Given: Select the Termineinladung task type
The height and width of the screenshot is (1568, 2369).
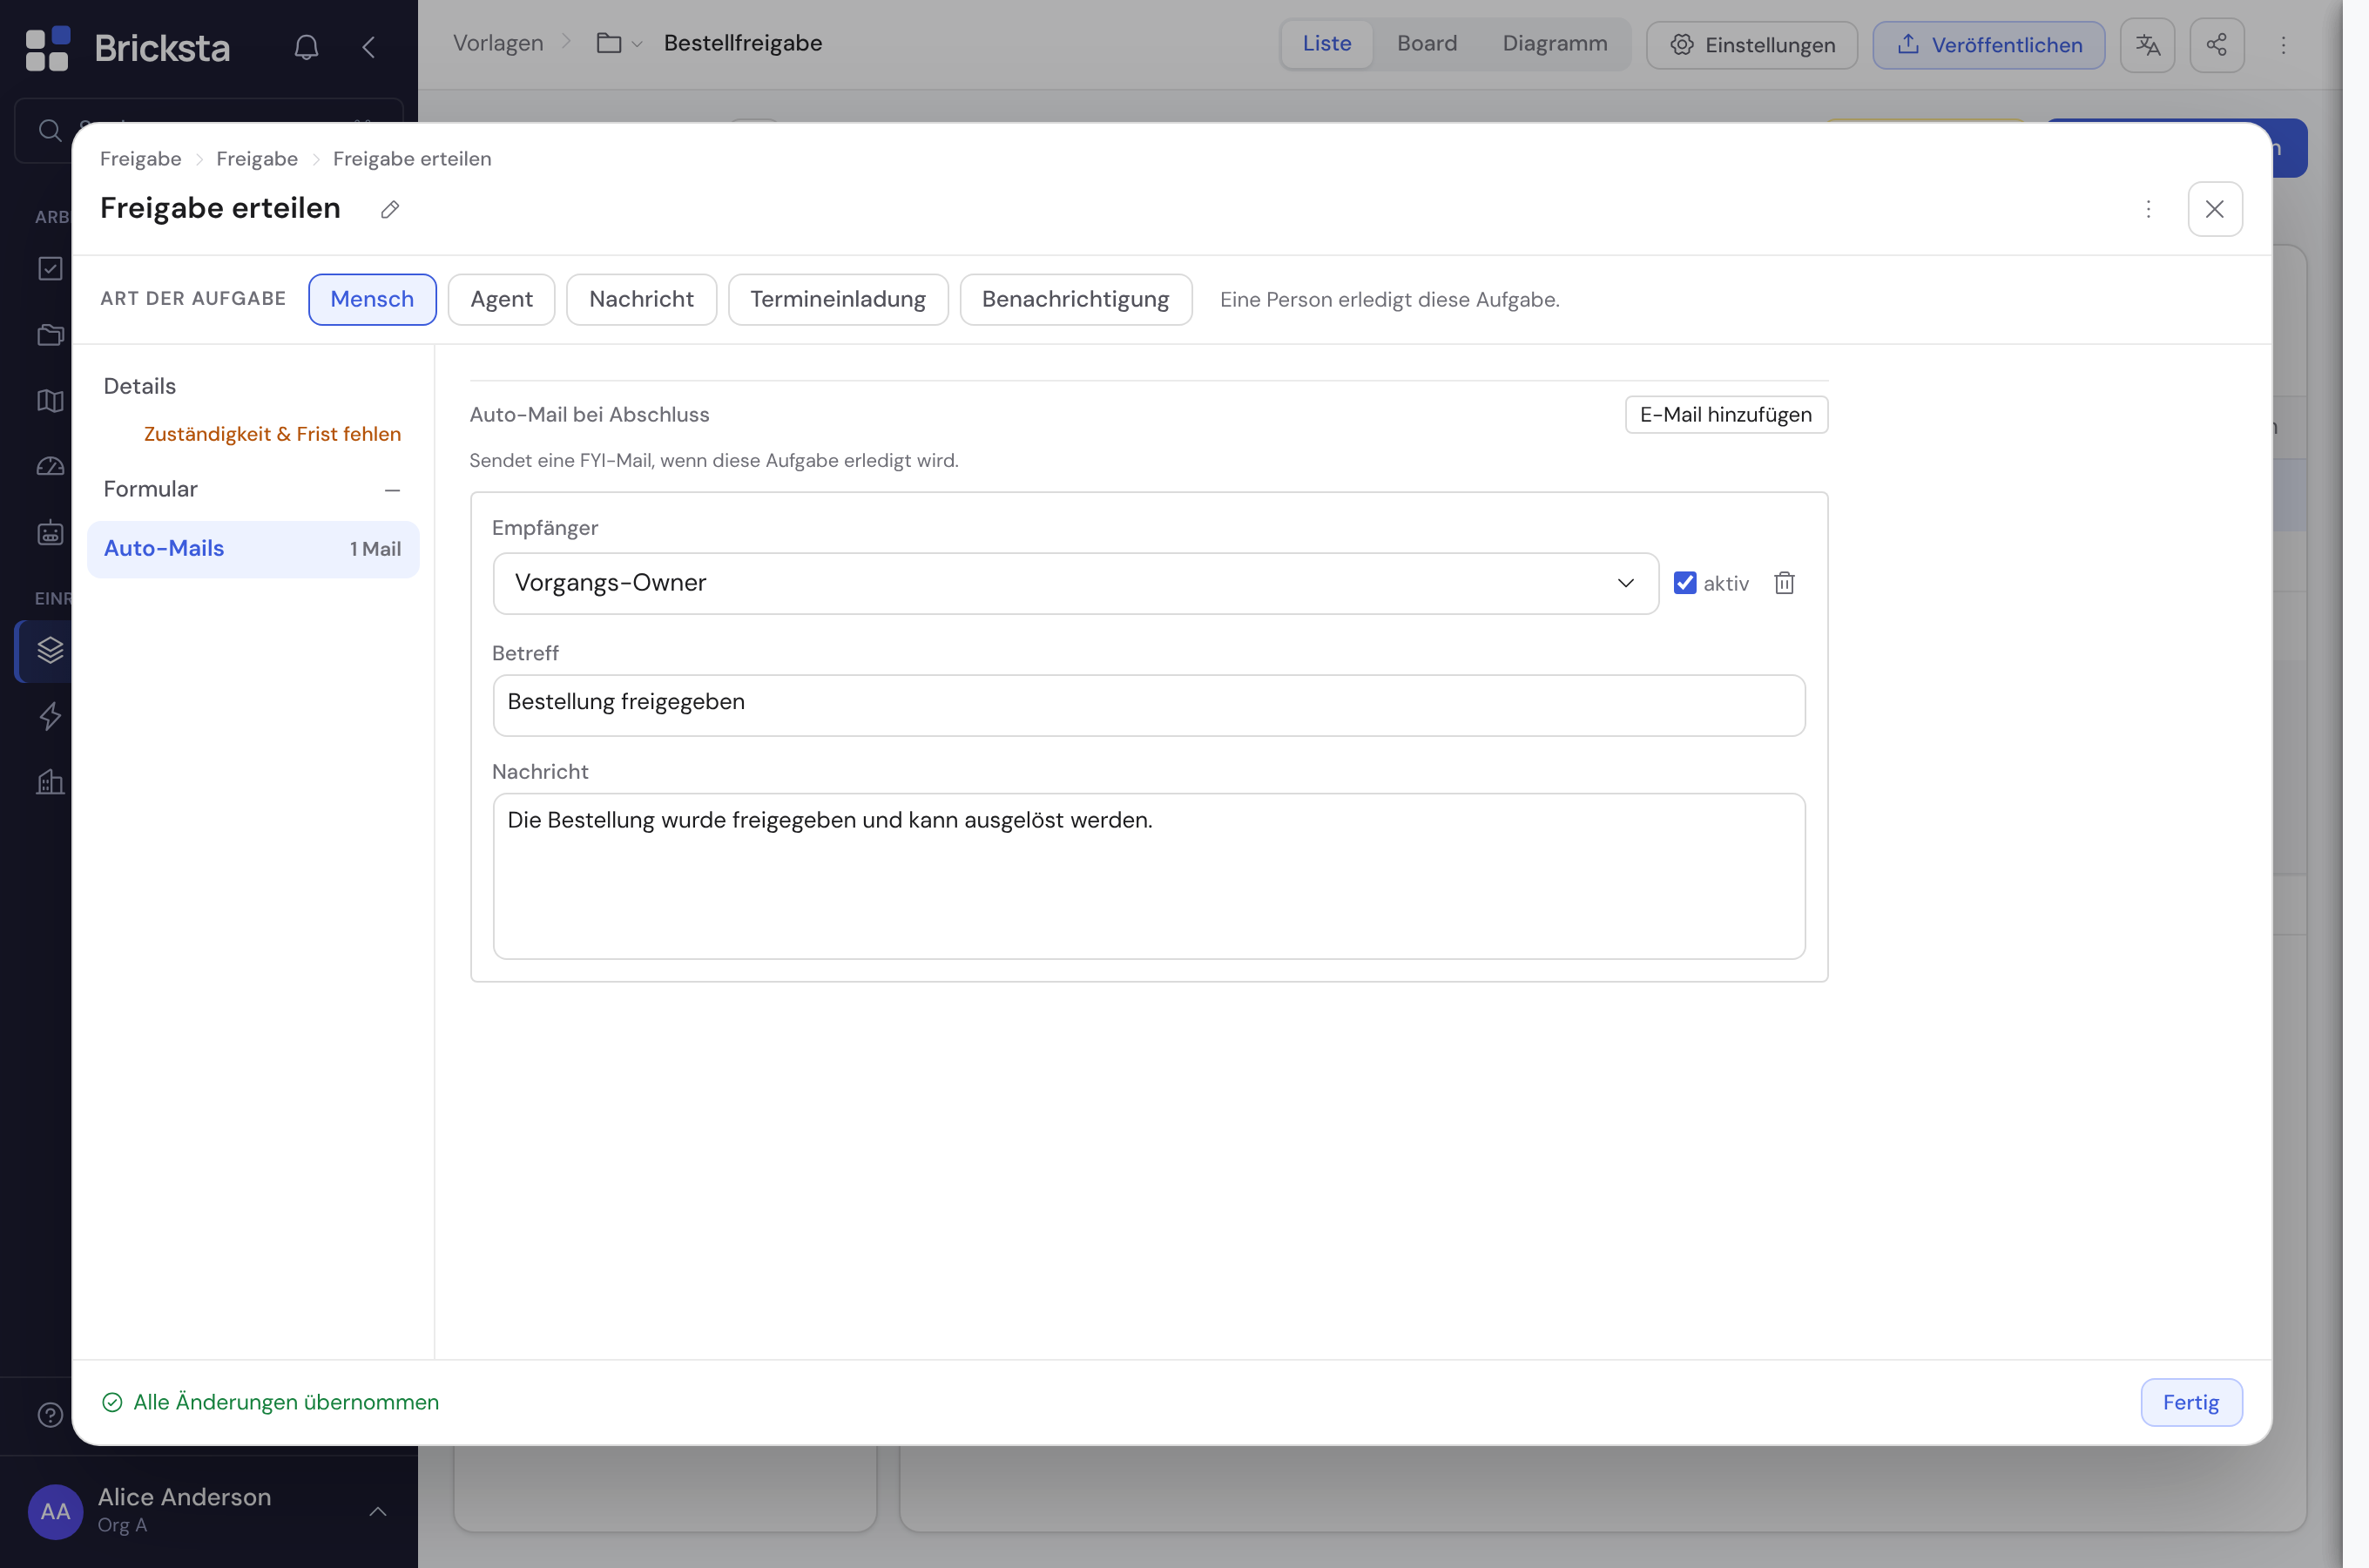Looking at the screenshot, I should [x=838, y=299].
